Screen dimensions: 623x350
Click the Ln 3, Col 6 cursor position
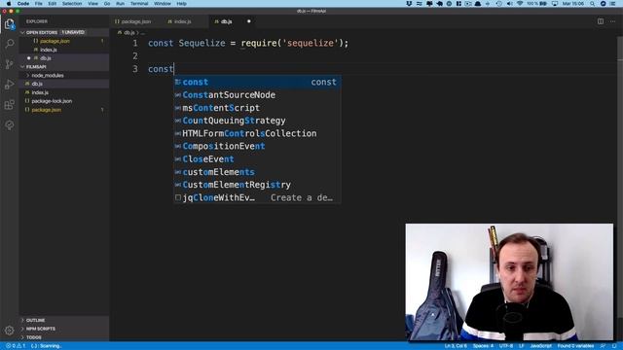pos(456,346)
